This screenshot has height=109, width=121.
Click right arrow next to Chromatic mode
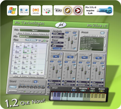click(63, 49)
